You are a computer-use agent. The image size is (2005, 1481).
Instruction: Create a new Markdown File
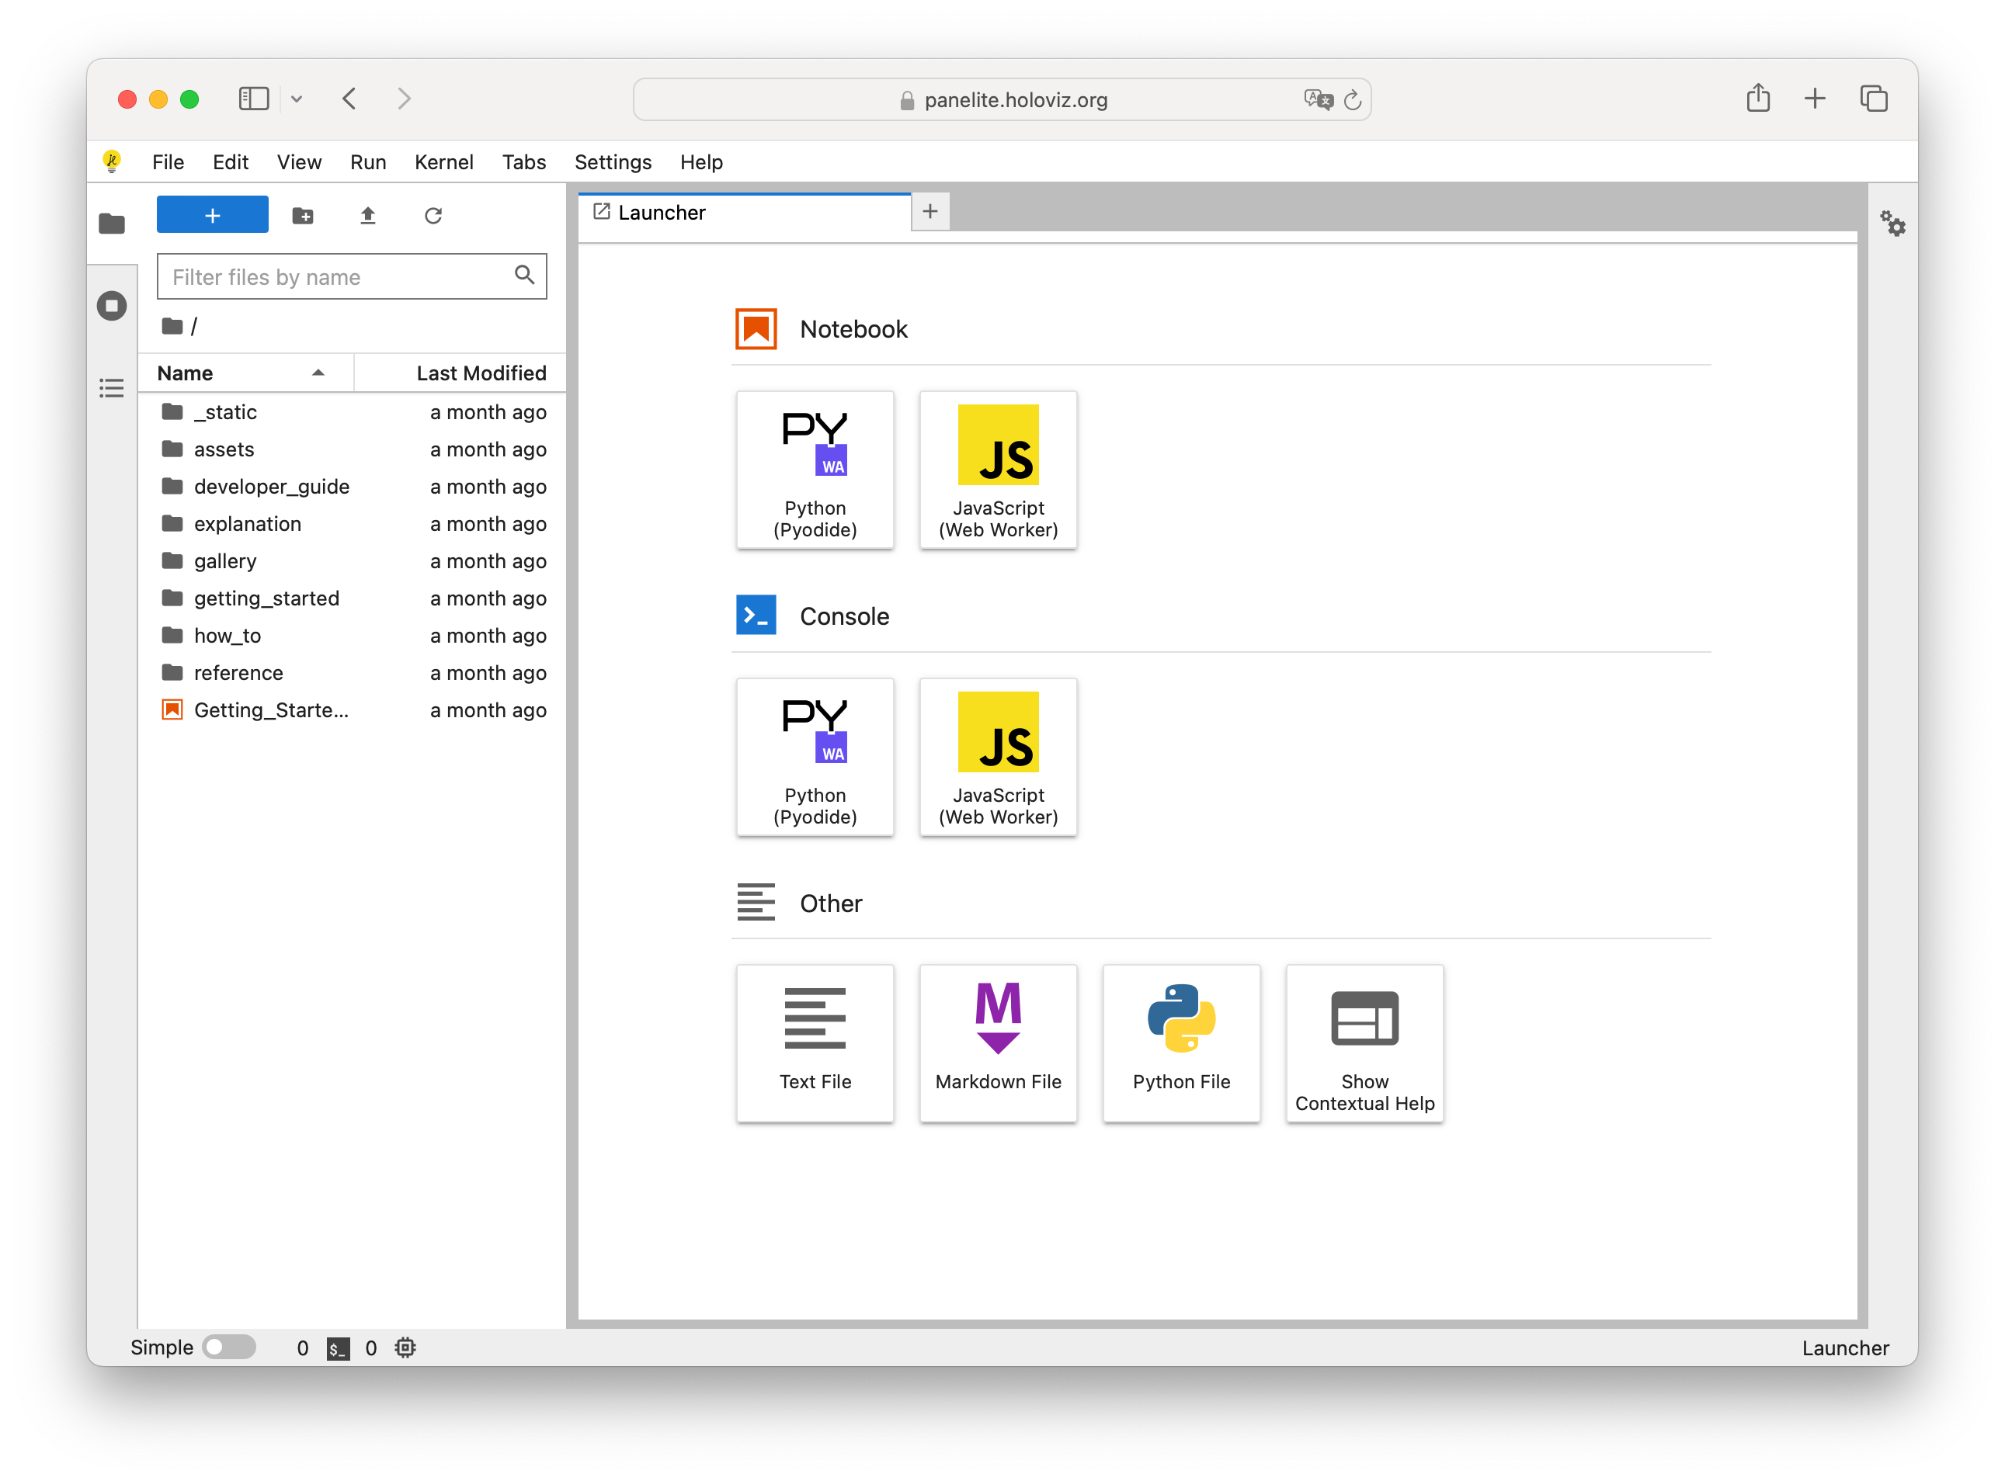click(998, 1042)
